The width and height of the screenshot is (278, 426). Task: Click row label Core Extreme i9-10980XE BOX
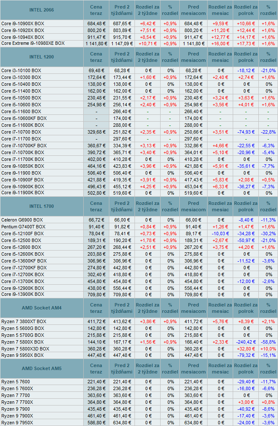tap(33, 43)
